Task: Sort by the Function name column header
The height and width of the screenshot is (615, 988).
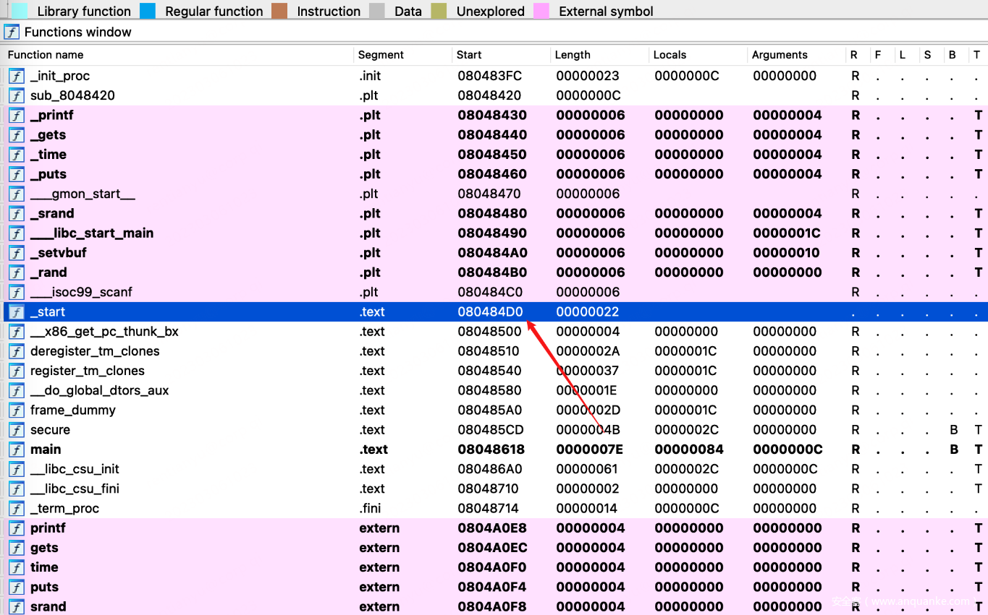Action: pyautogui.click(x=46, y=55)
